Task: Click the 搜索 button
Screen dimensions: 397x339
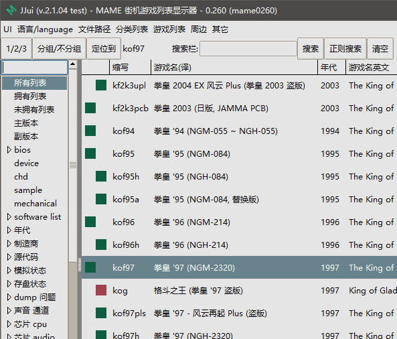Action: [311, 49]
